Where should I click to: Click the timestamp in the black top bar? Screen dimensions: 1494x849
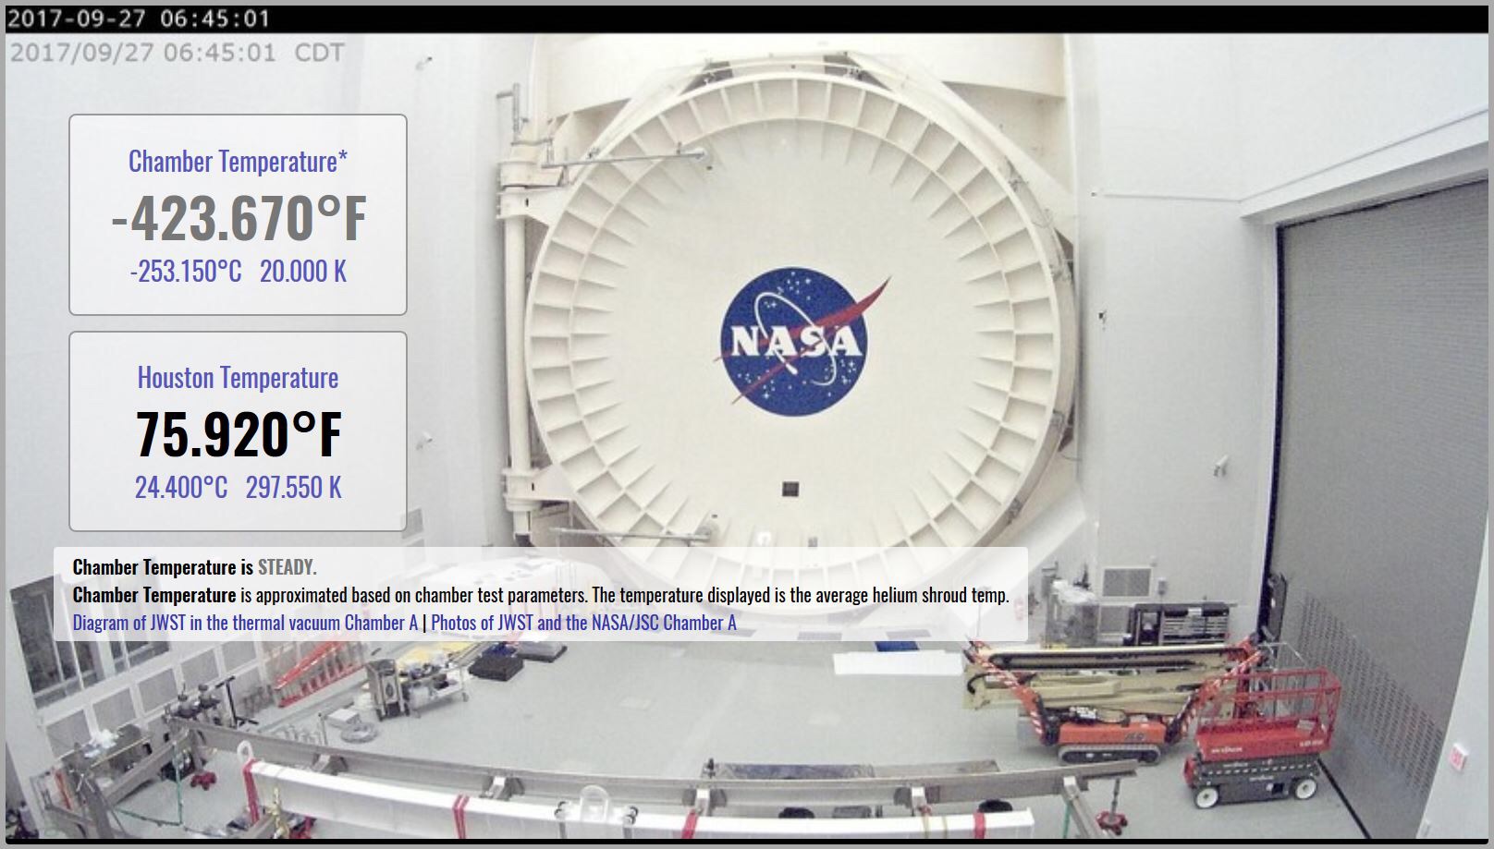tap(139, 18)
